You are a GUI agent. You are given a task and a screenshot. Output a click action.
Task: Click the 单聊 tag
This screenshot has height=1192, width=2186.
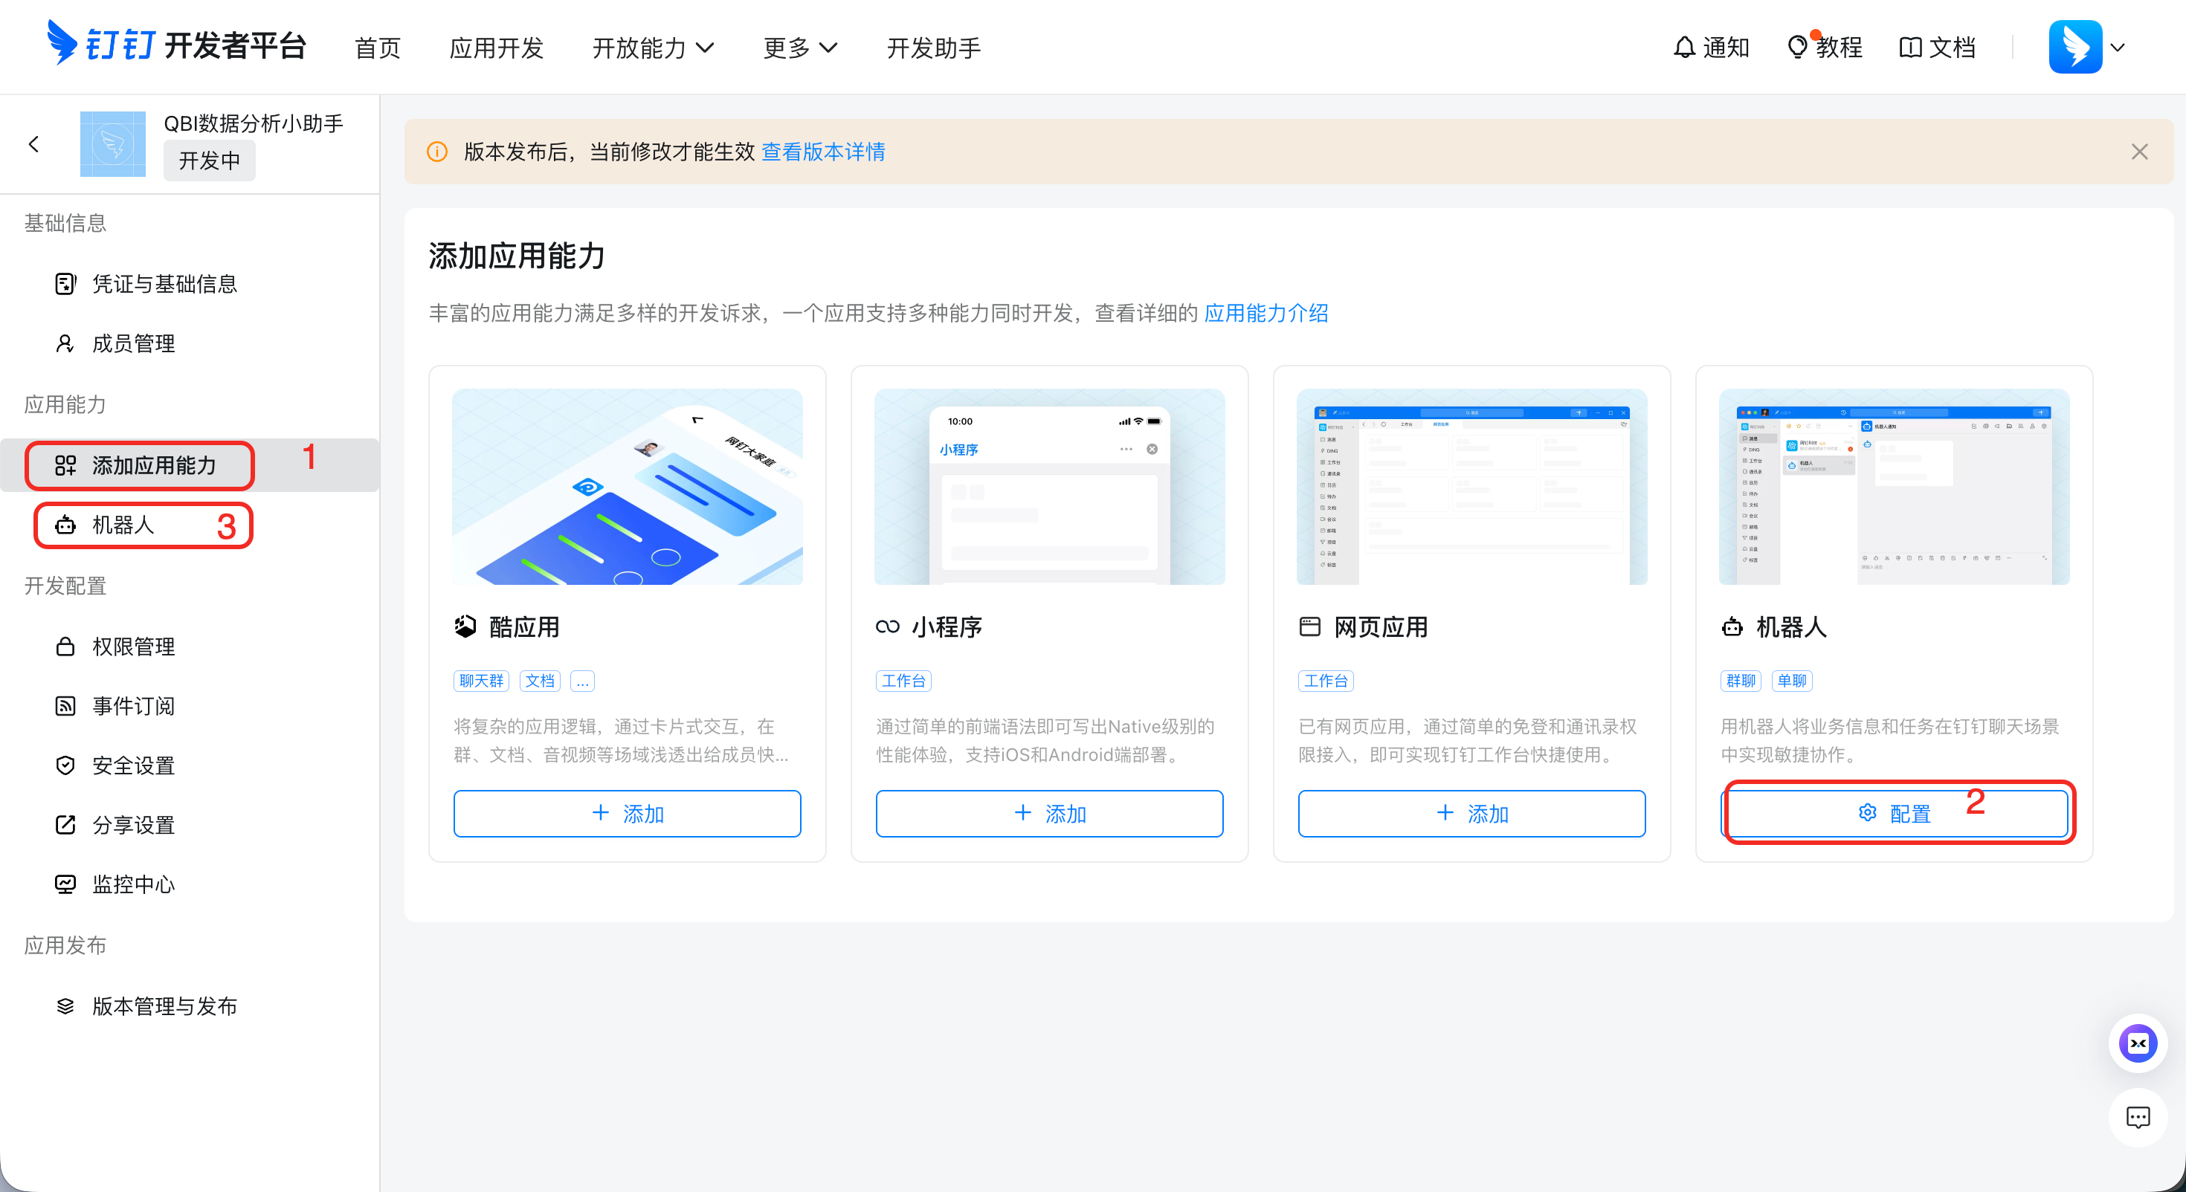click(1791, 681)
